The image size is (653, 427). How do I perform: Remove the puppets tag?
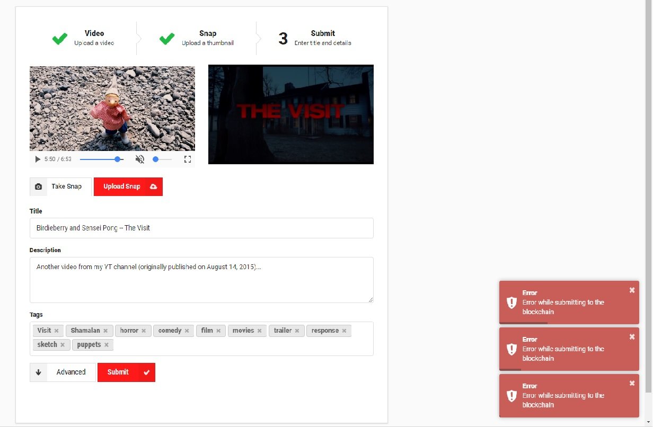[106, 345]
